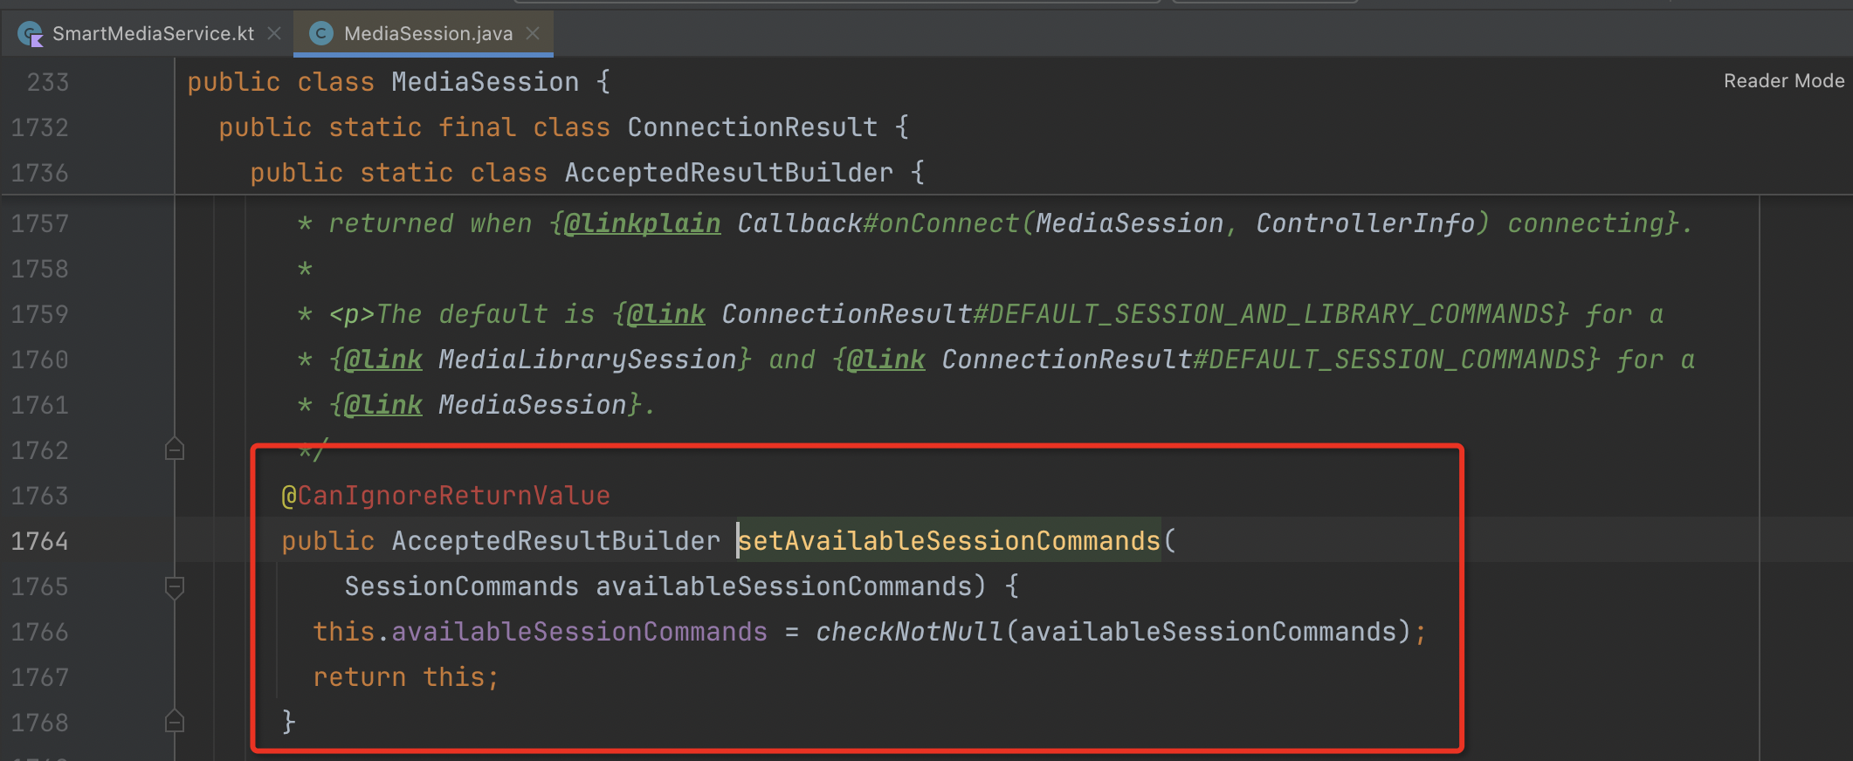Select the highlighted setAvailableSessionCommands identifier
1853x761 pixels.
click(x=948, y=540)
